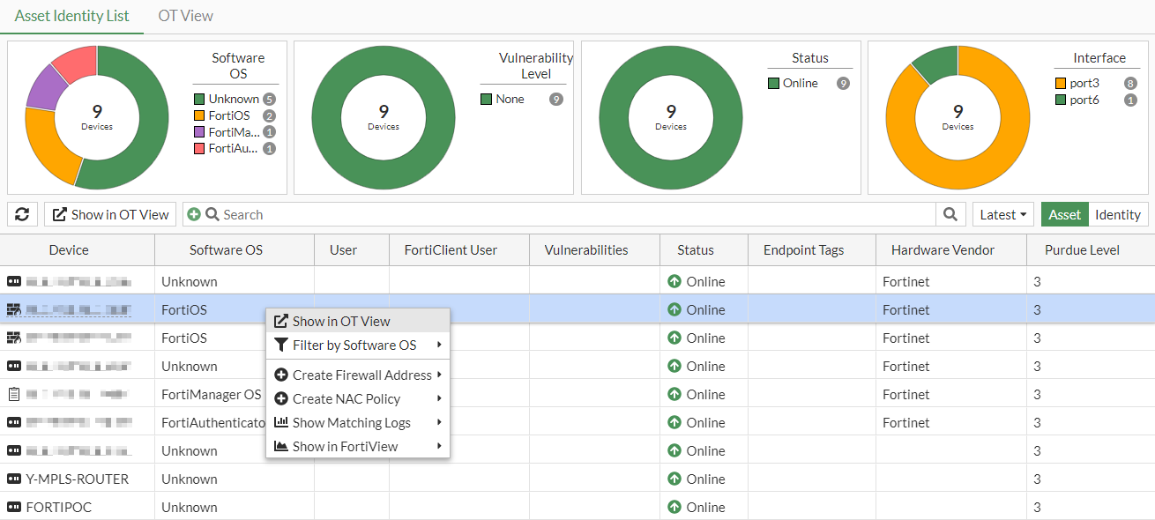Click the router icon next to Y-MPLS-ROUTER
Viewport: 1155px width, 520px height.
16,479
